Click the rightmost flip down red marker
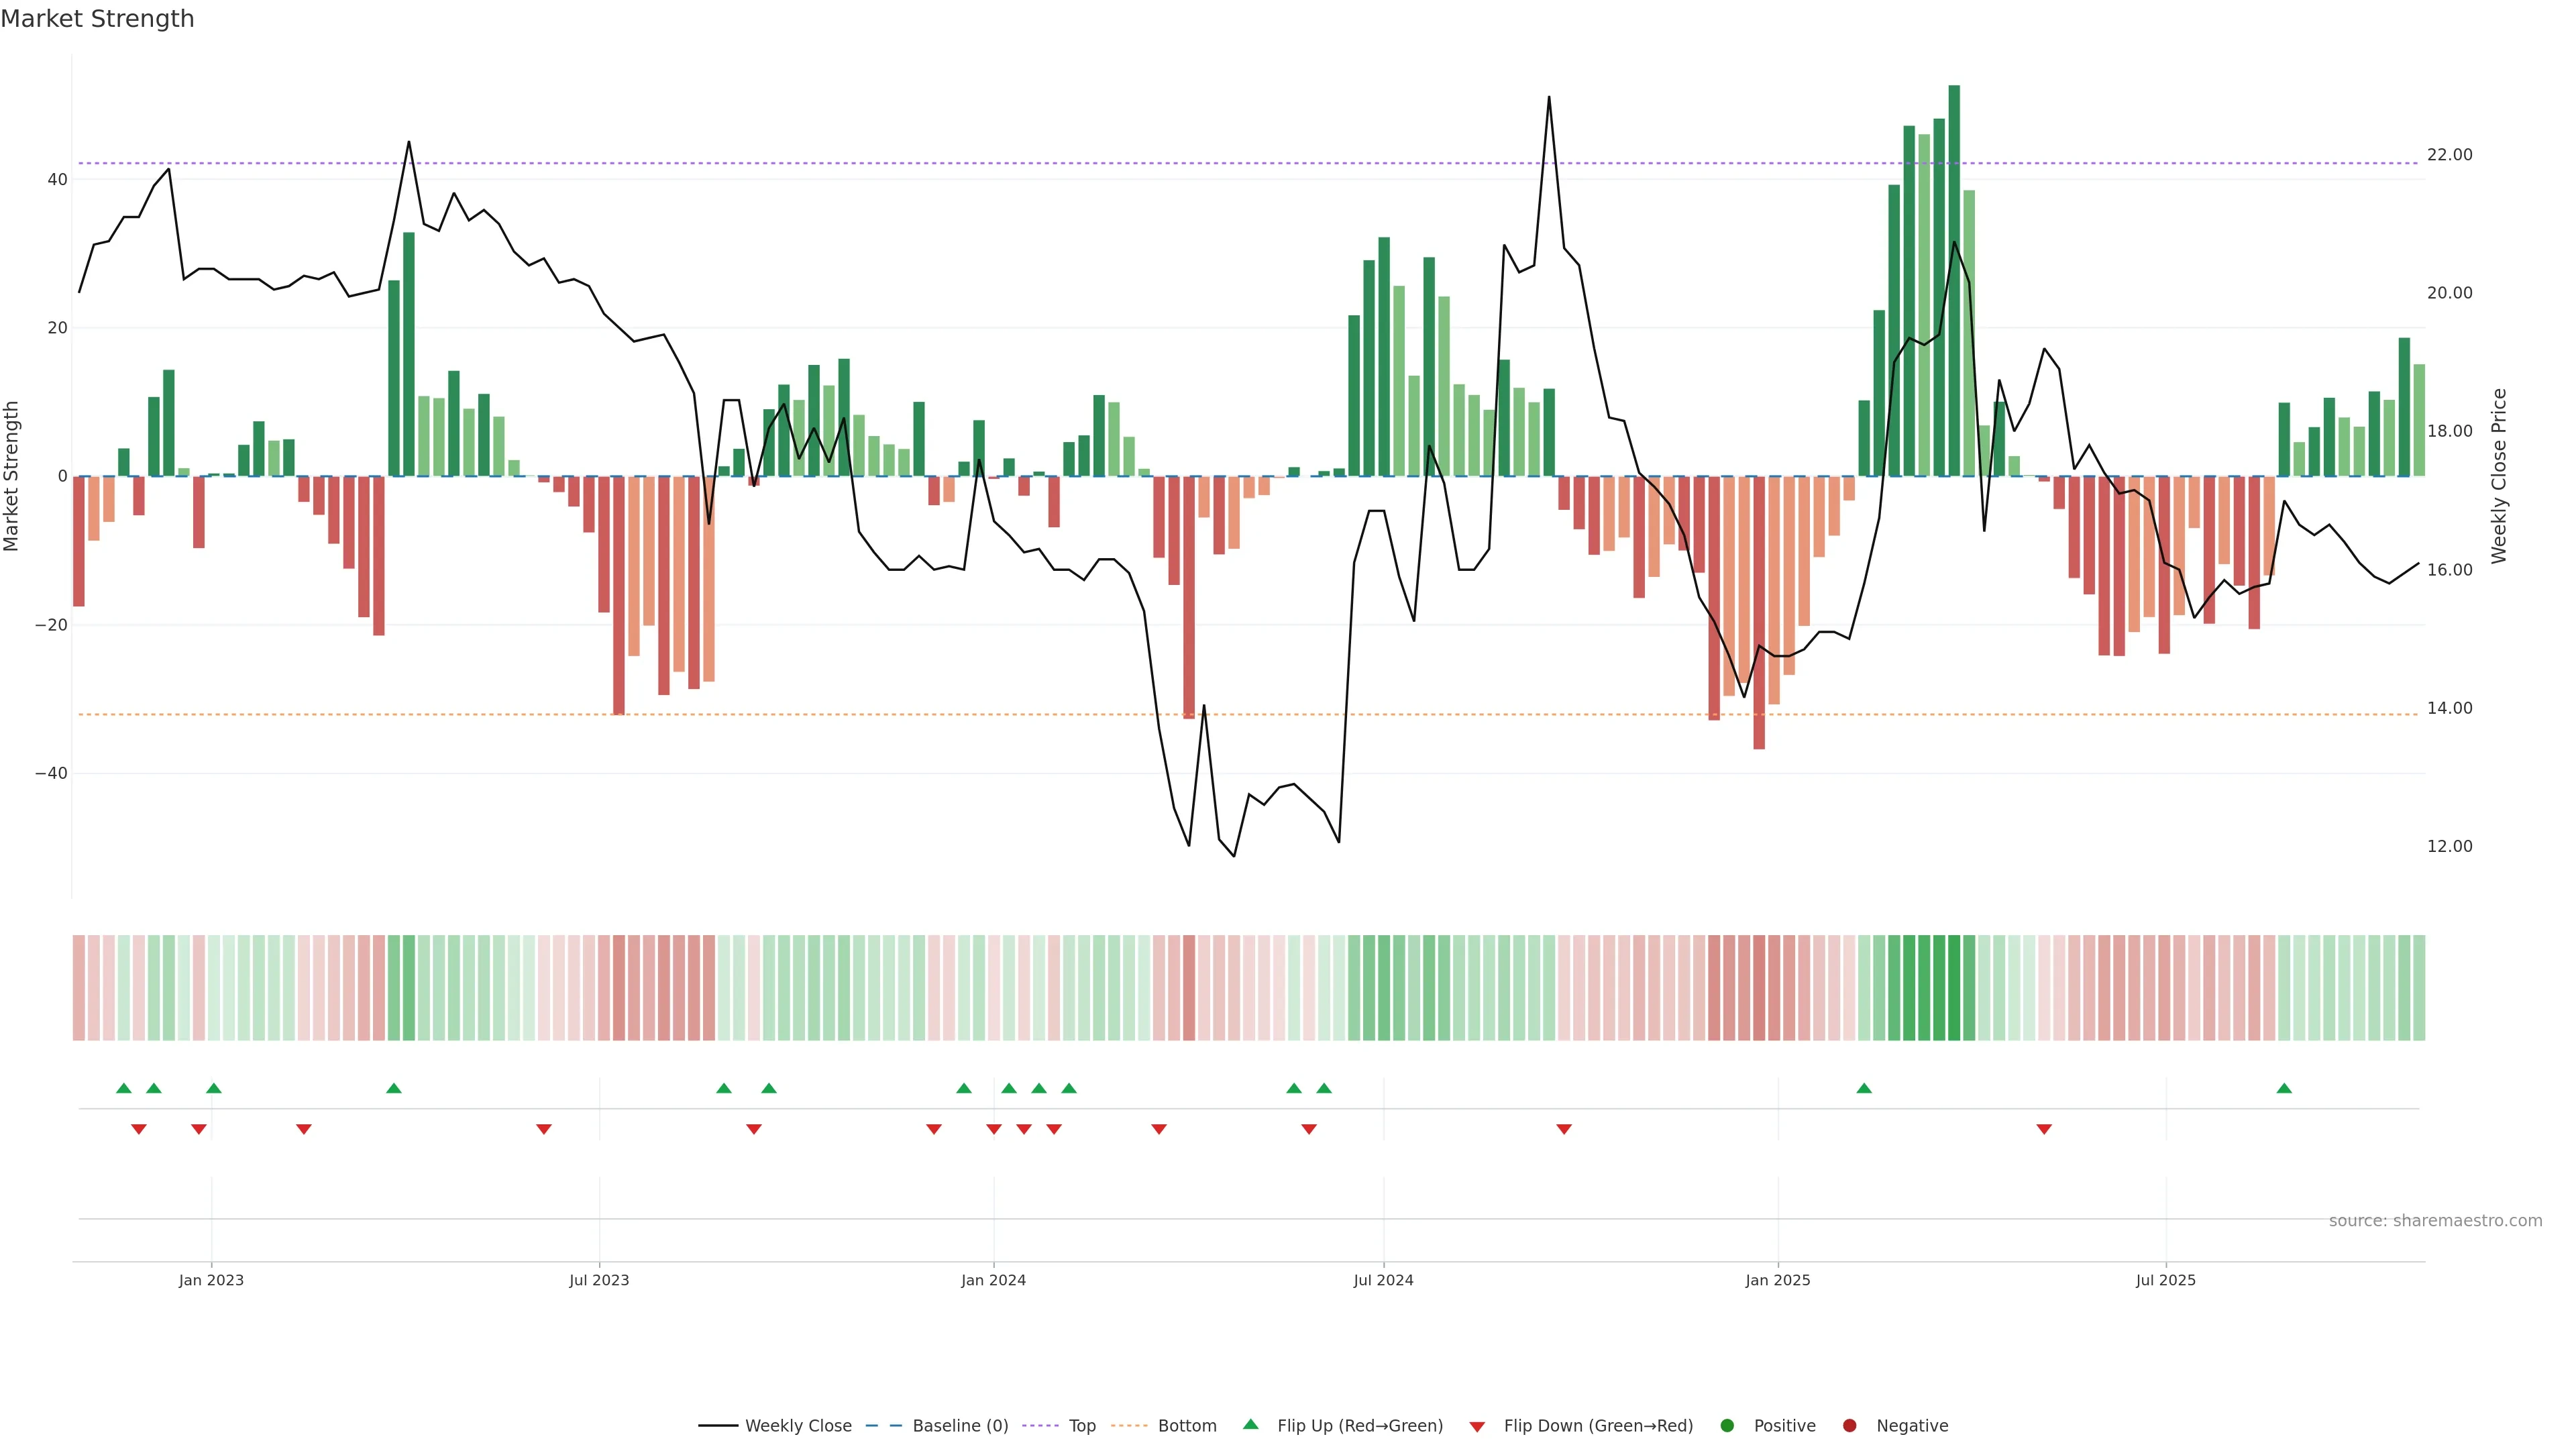The image size is (2576, 1449). 2044,1129
